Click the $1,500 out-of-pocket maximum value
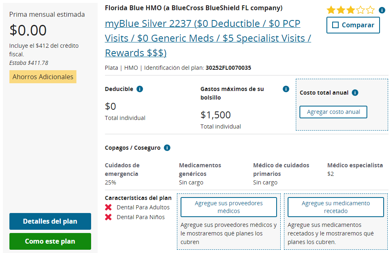This screenshot has width=391, height=253. point(216,115)
